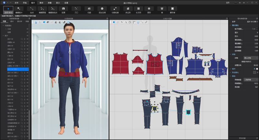Hide the 下摆罗纹-M piece
This screenshot has width=259, height=140.
coord(27,110)
